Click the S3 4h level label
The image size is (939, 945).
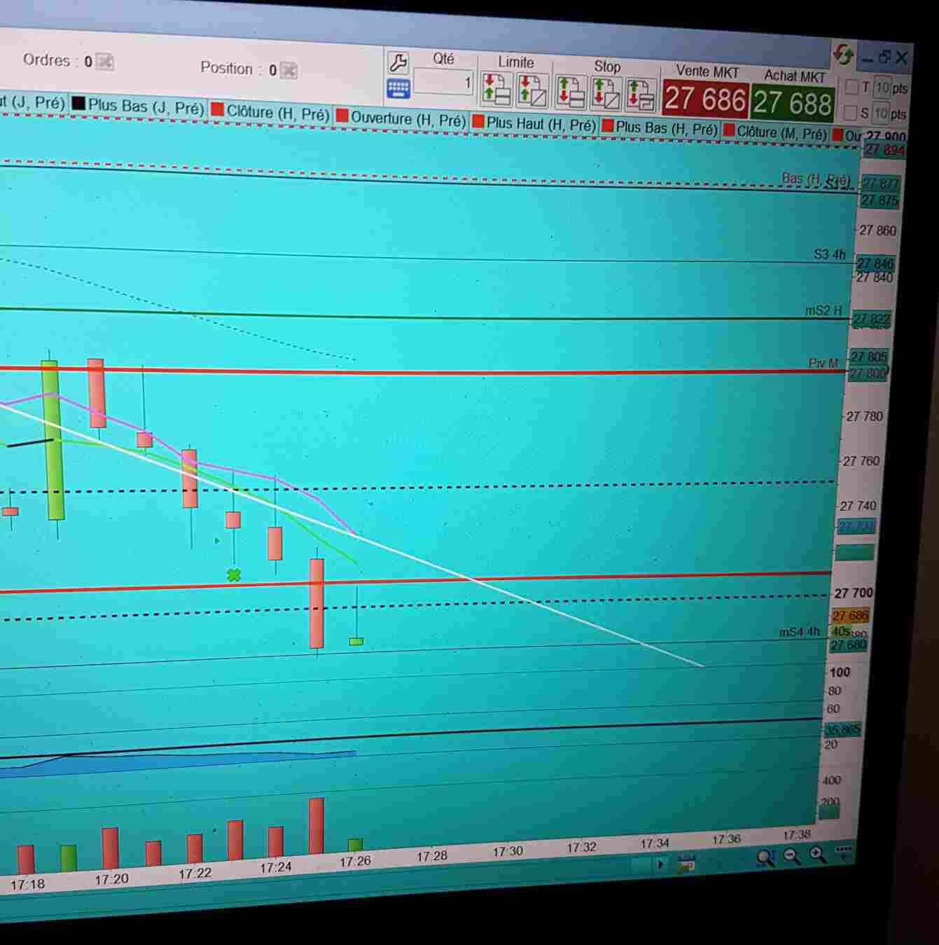[x=830, y=254]
